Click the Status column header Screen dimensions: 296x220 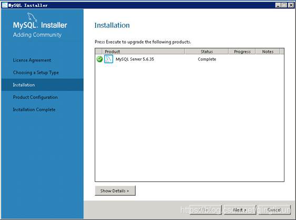207,51
